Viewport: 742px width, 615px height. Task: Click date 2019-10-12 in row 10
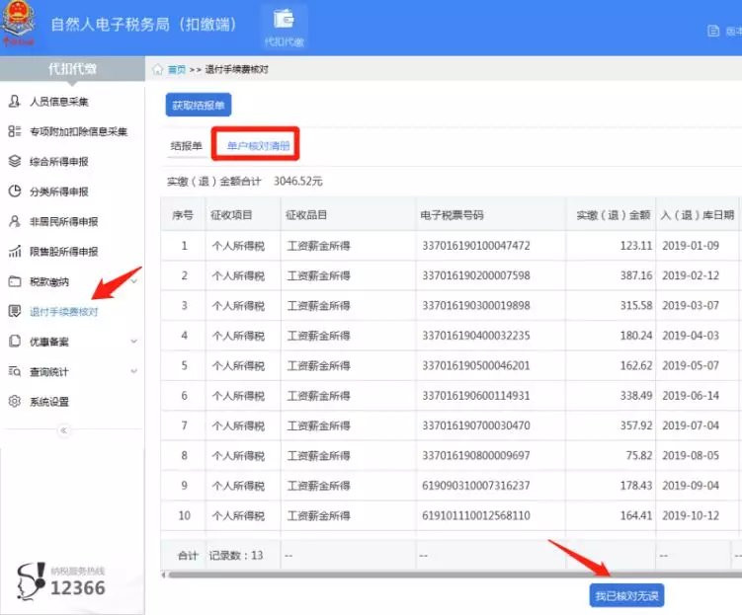[x=691, y=515]
